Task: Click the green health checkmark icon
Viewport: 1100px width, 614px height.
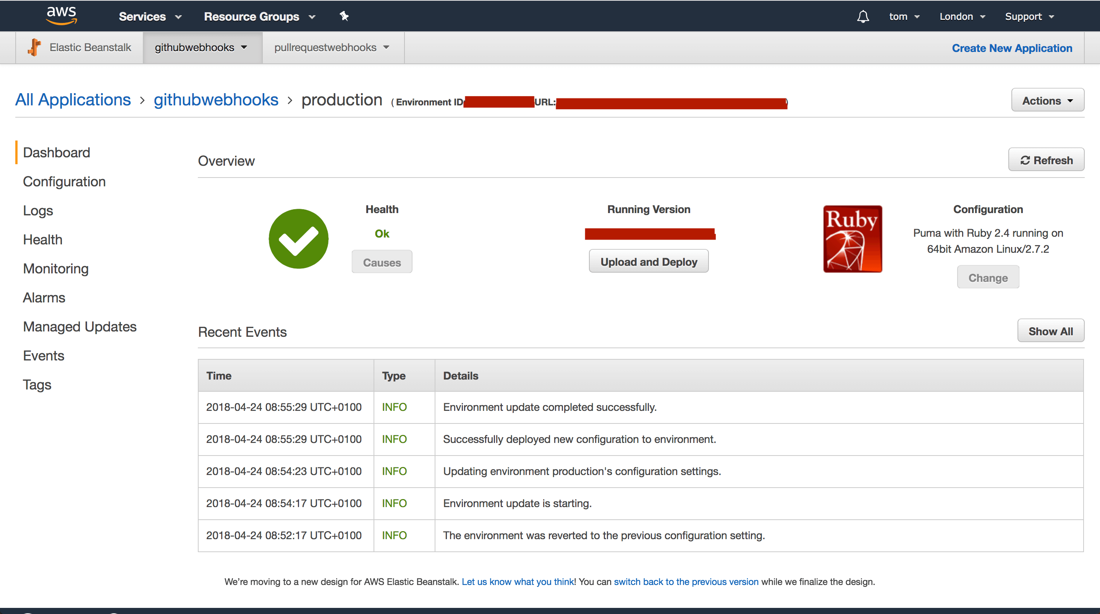Action: click(x=298, y=239)
